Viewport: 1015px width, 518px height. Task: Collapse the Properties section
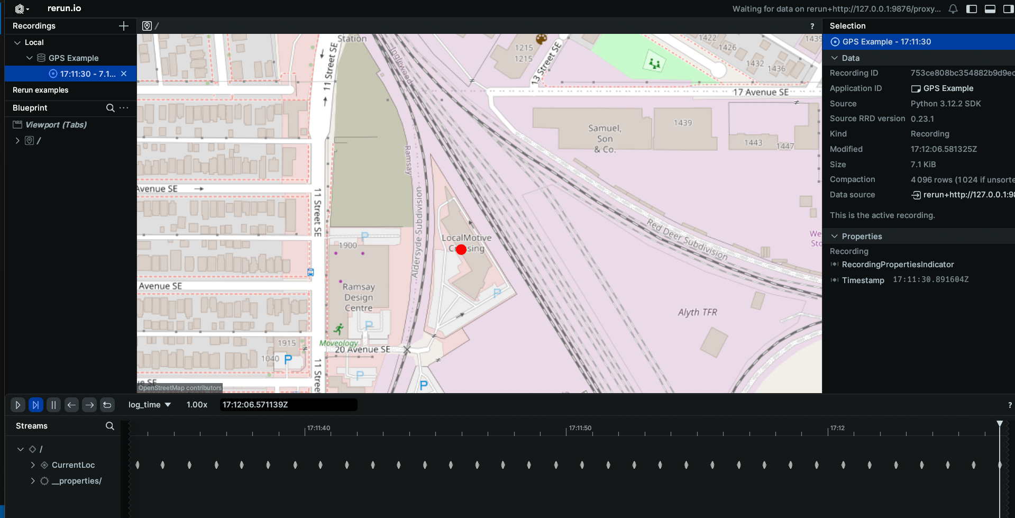click(835, 237)
